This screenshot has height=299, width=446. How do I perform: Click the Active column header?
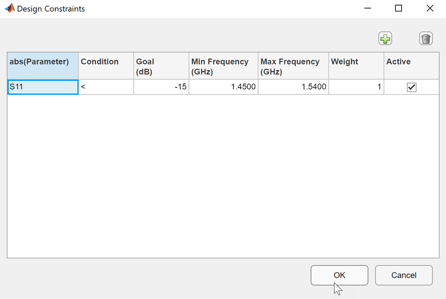(x=411, y=66)
